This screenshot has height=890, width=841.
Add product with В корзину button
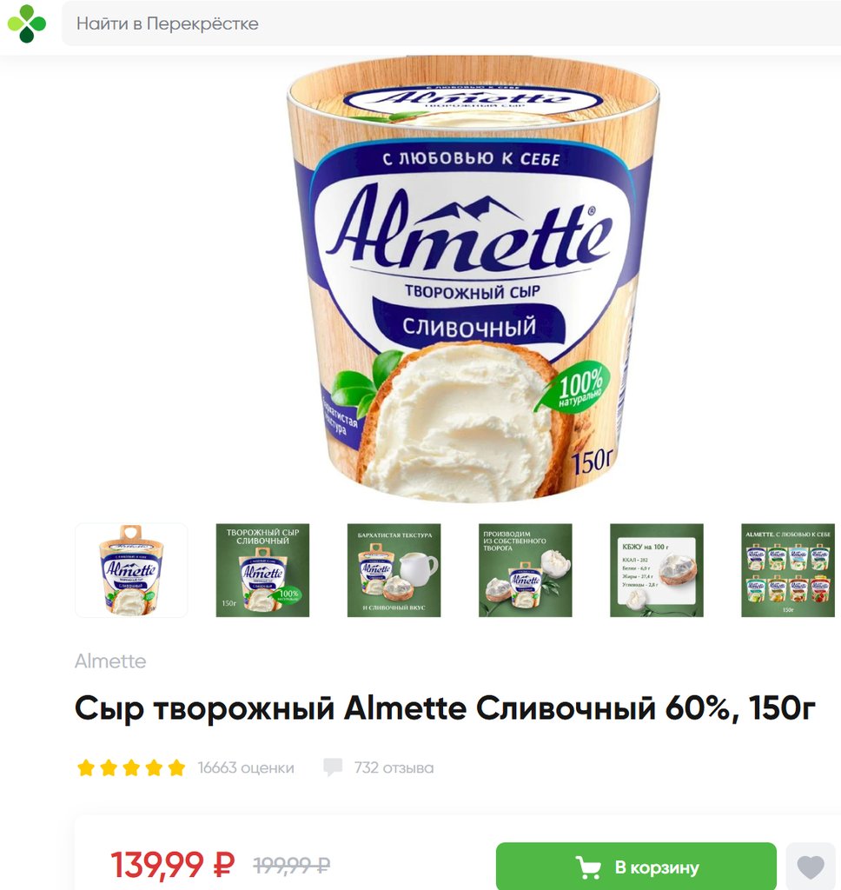636,867
